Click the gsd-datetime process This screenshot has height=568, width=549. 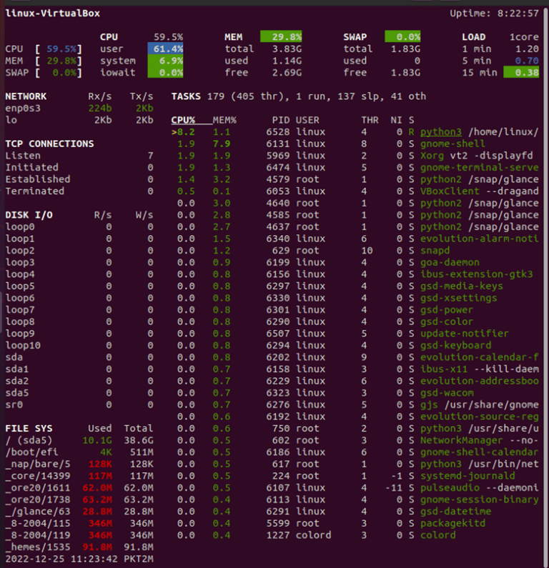pyautogui.click(x=456, y=512)
